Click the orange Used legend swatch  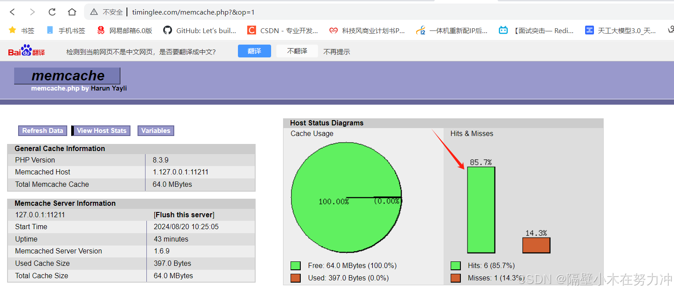click(x=295, y=278)
